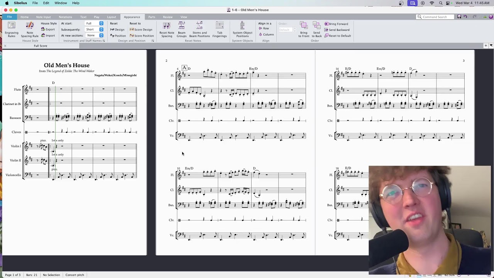Reset System Object Positions
This screenshot has width=494, height=278.
(x=242, y=29)
